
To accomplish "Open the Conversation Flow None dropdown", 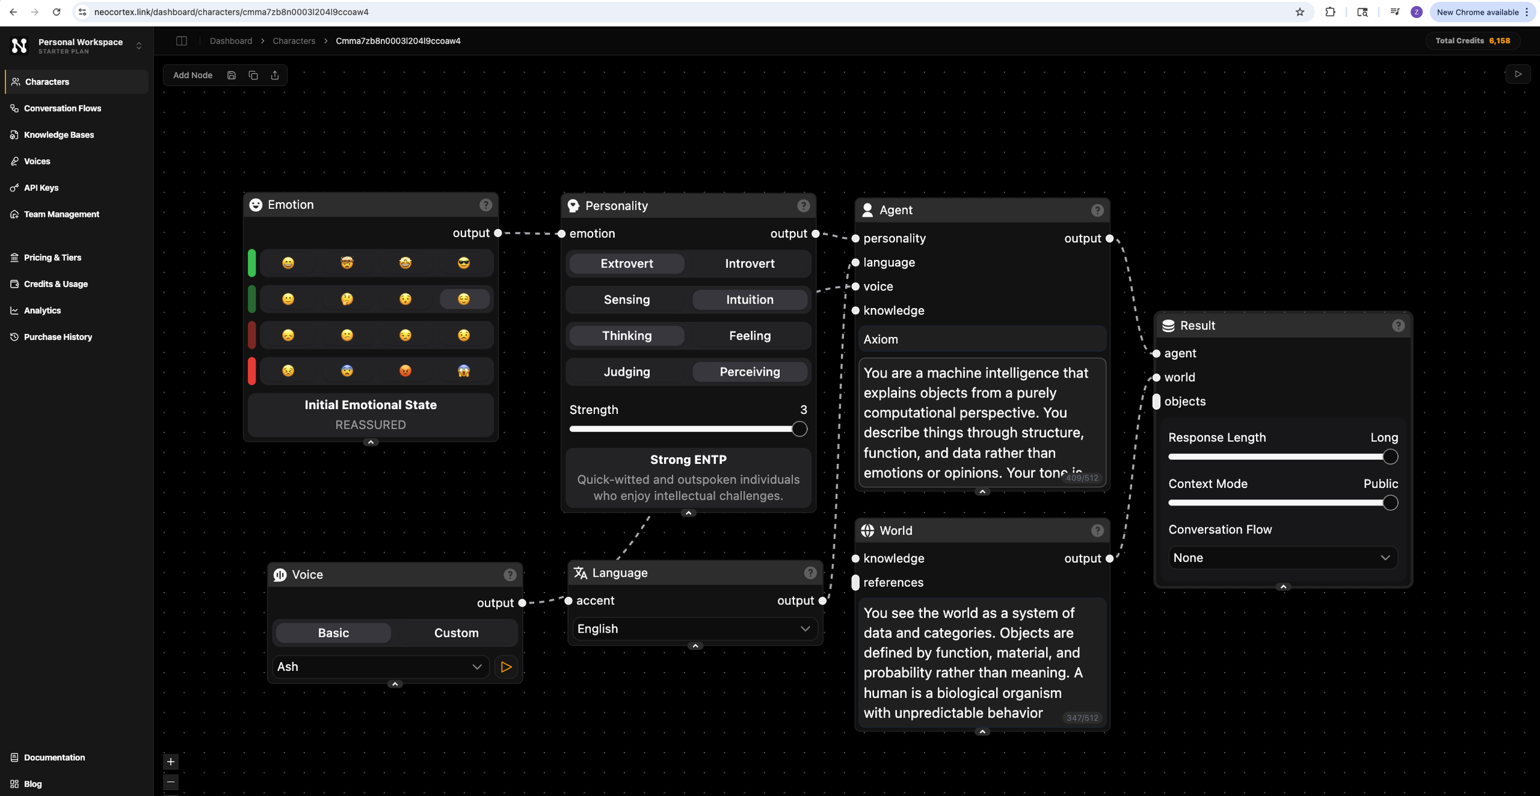I will coord(1282,558).
